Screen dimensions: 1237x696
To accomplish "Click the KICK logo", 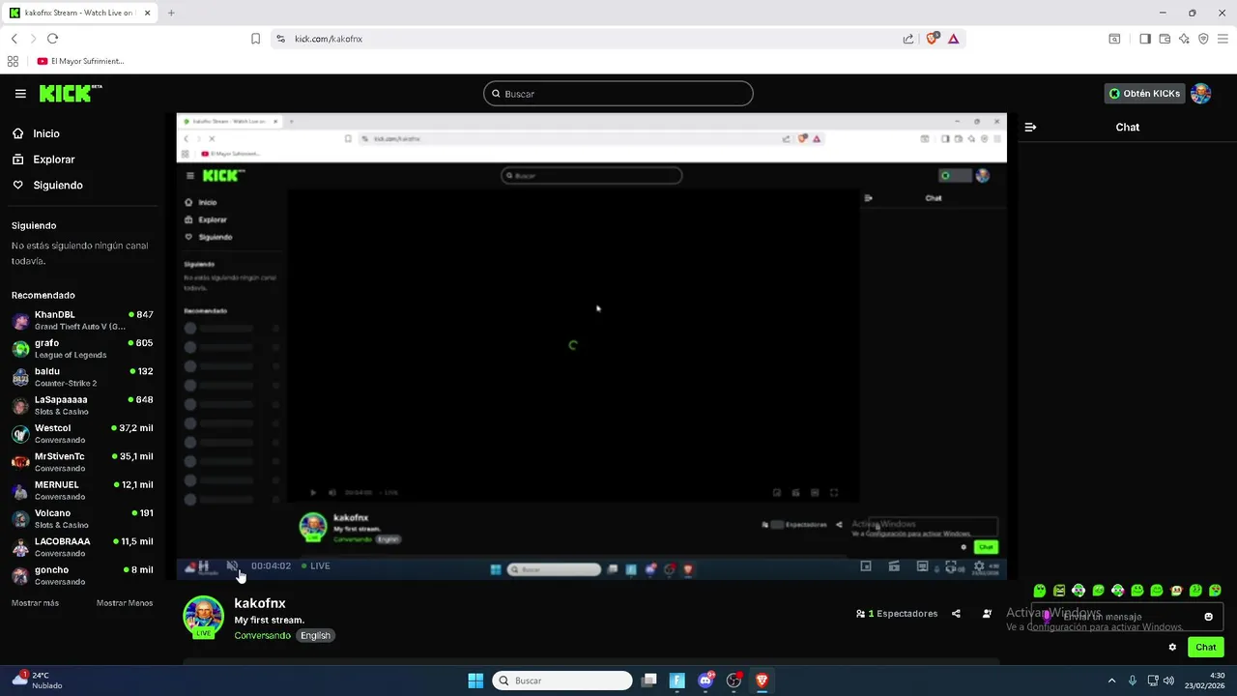I will pos(71,93).
